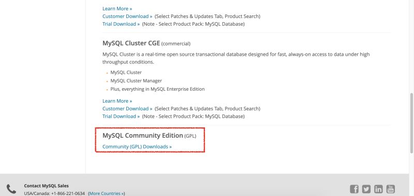Open Trial Download under MySQL Cluster CGE
The width and height of the screenshot is (414, 196).
pyautogui.click(x=121, y=116)
